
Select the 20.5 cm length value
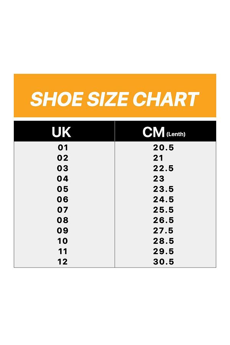[x=164, y=148]
